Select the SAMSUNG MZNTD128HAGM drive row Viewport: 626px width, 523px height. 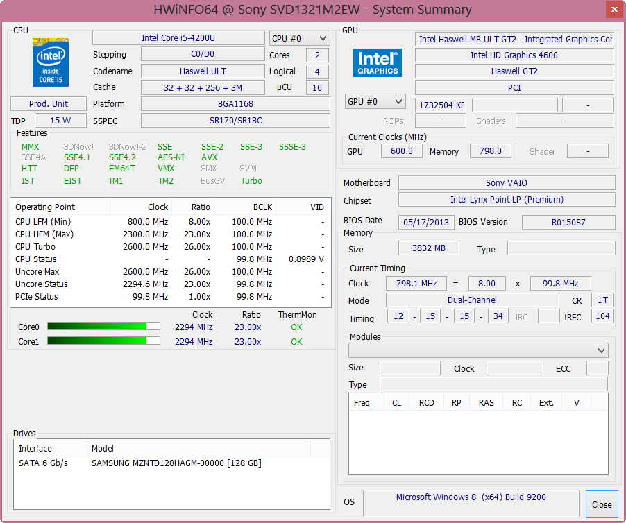(x=171, y=463)
